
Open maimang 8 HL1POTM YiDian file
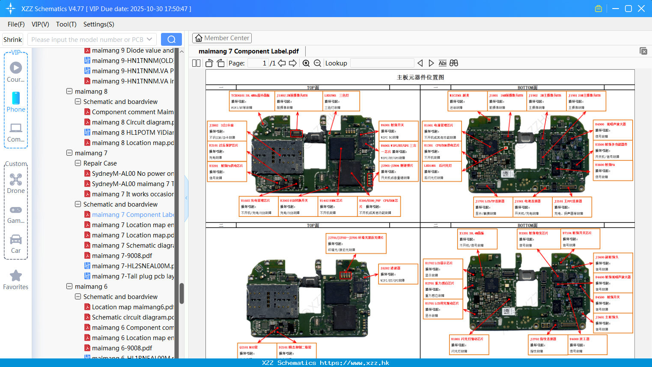[133, 133]
